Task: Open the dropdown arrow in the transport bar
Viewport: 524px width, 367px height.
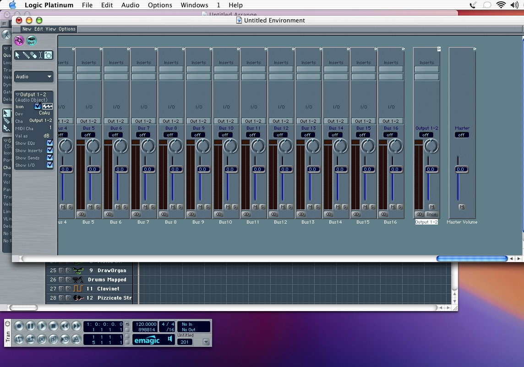Action: click(206, 342)
